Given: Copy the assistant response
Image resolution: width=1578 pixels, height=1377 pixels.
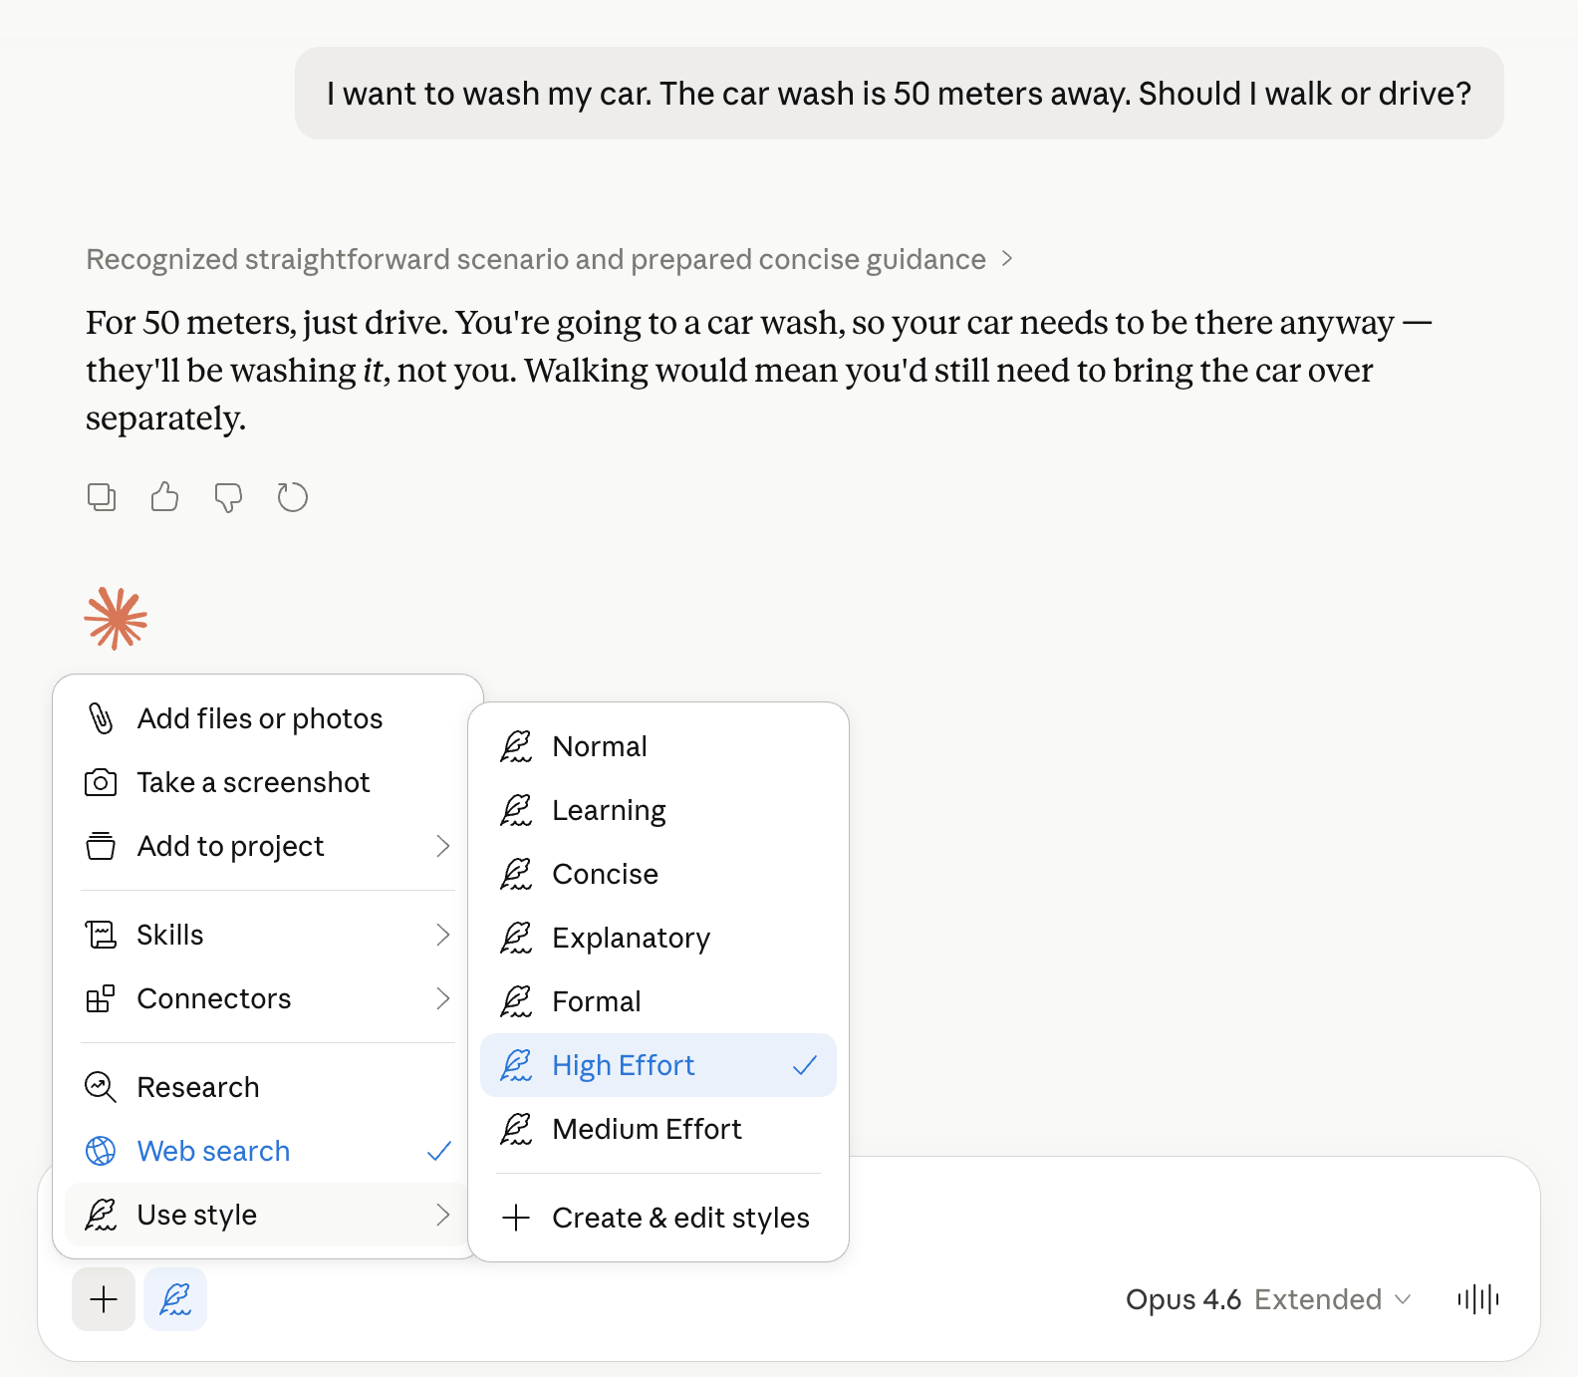Looking at the screenshot, I should (x=102, y=496).
